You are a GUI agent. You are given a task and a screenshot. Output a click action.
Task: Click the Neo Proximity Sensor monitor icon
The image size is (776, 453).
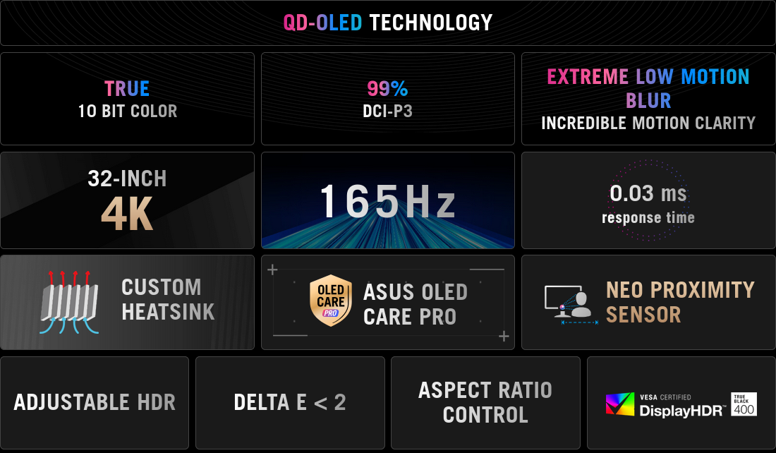pos(569,305)
